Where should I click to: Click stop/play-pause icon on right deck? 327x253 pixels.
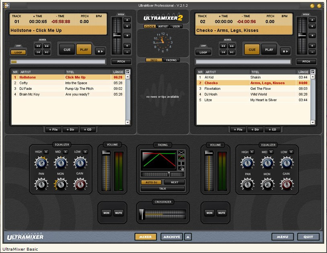(285, 51)
